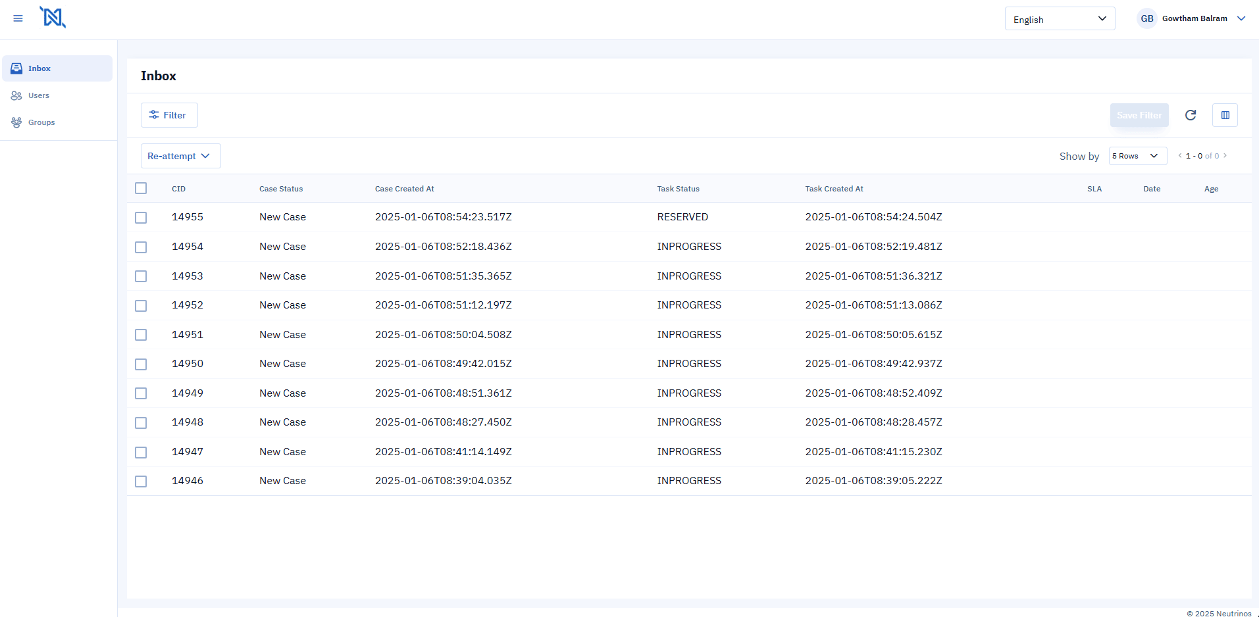Select Inbox in the sidebar

39,68
